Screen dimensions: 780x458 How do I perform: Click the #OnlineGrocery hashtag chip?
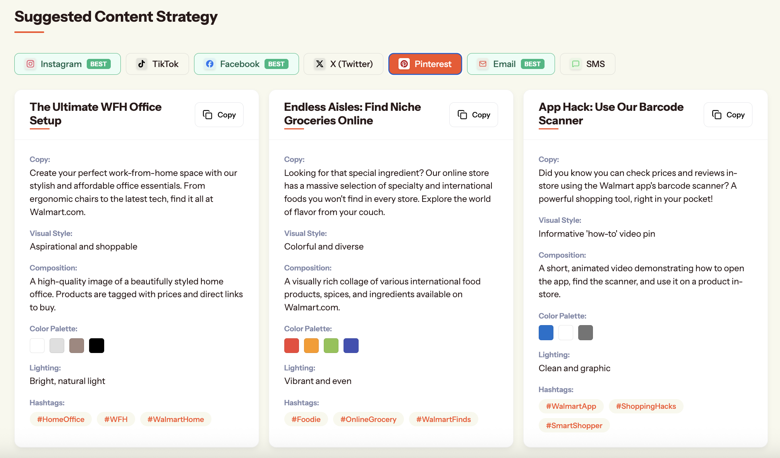click(368, 419)
